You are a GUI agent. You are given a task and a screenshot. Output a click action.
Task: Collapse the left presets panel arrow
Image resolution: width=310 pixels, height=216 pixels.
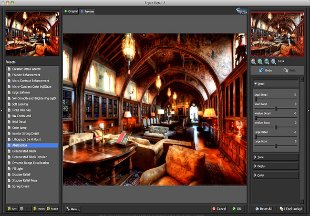click(2, 110)
